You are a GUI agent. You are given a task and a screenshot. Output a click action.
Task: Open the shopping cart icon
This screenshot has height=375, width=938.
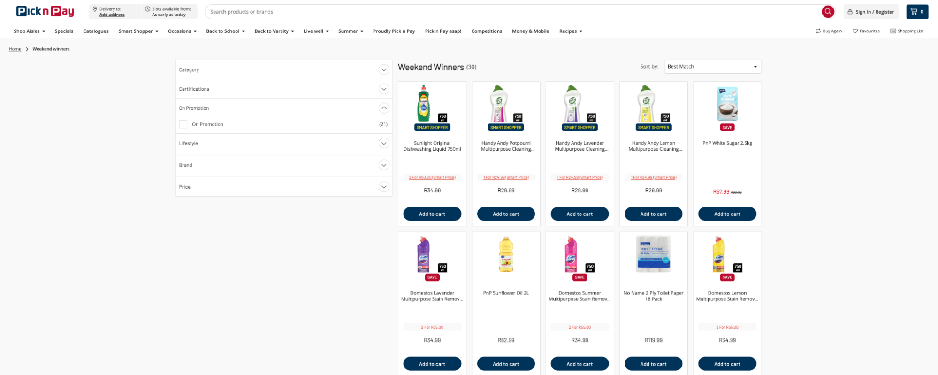pyautogui.click(x=914, y=12)
